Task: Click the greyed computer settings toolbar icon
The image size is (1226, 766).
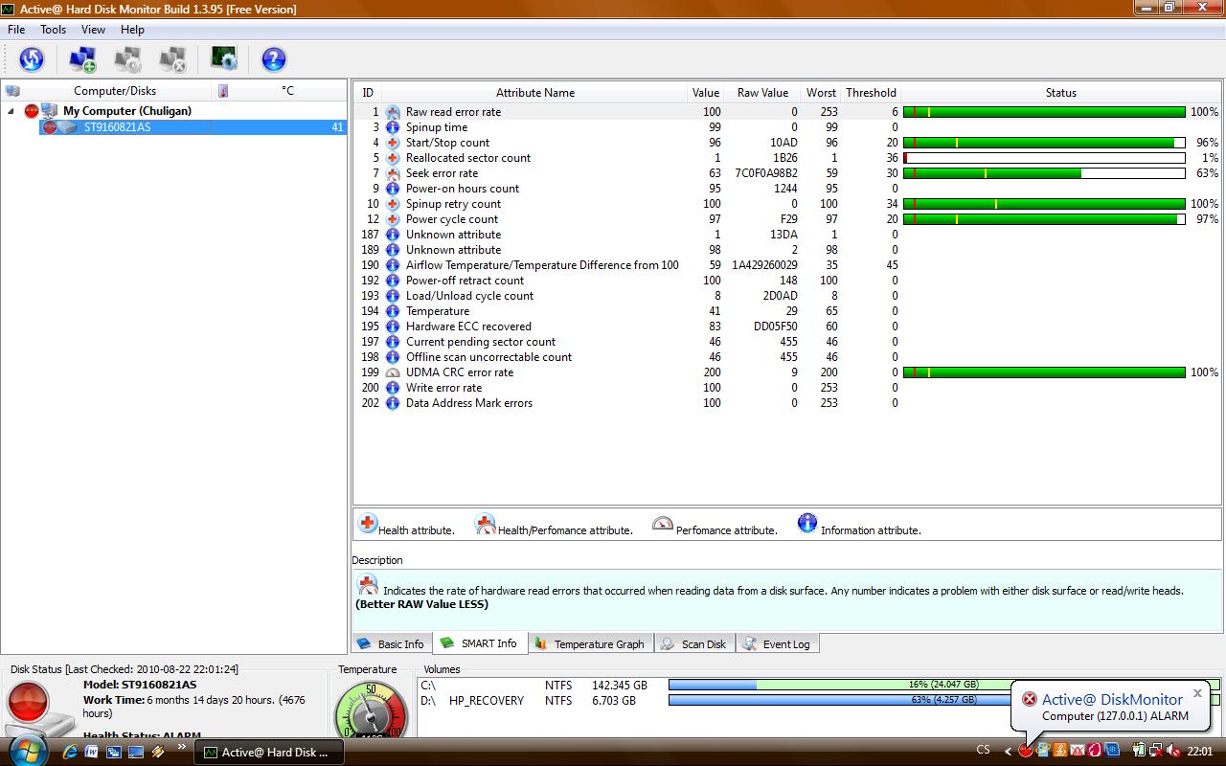Action: pos(127,59)
